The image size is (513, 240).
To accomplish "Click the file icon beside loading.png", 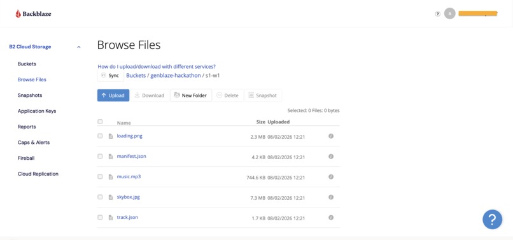I will point(111,136).
